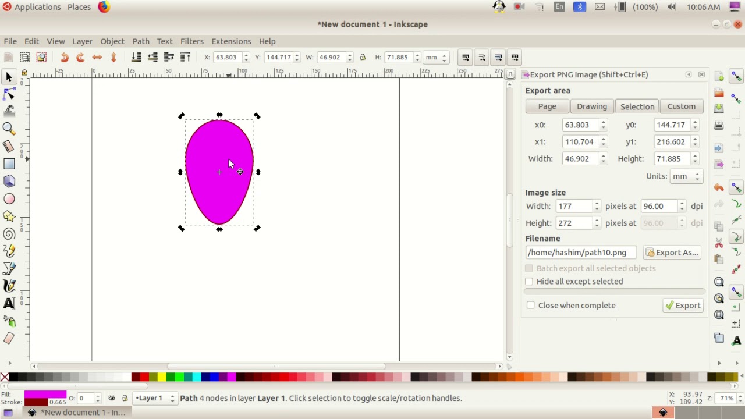Select the Node edit tool
This screenshot has height=419, width=745.
tap(9, 94)
